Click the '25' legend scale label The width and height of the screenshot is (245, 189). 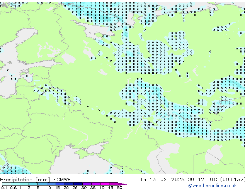point(75,187)
